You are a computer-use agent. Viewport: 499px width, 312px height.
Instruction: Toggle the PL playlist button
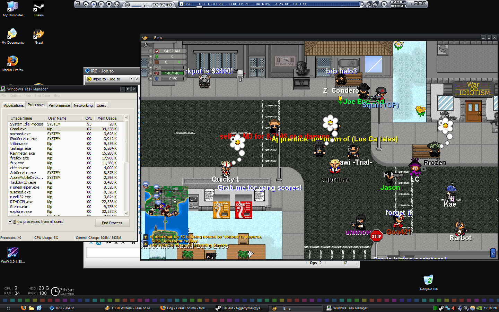pyautogui.click(x=162, y=5)
